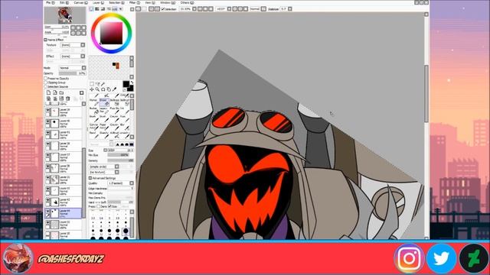Toggle Advanced Settings checkbox

click(90, 178)
